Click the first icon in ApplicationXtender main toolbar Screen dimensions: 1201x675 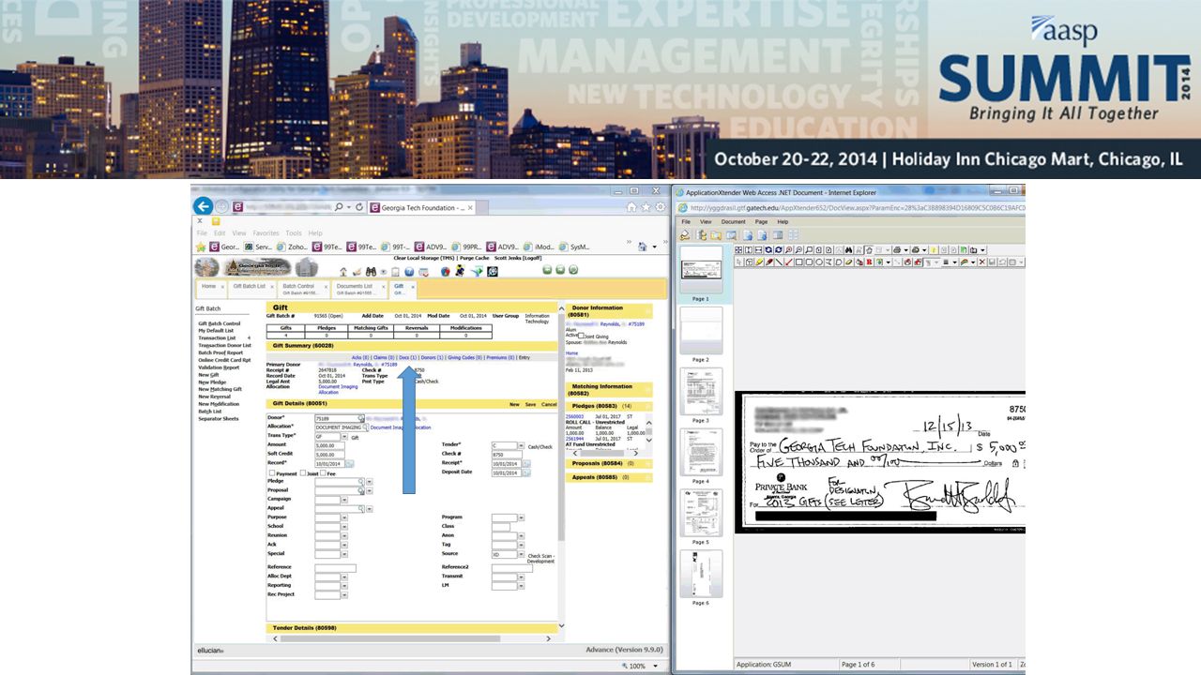pos(686,235)
